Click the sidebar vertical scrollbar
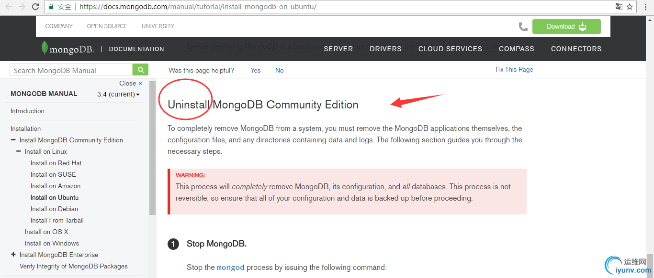The height and width of the screenshot is (278, 654). [x=152, y=148]
